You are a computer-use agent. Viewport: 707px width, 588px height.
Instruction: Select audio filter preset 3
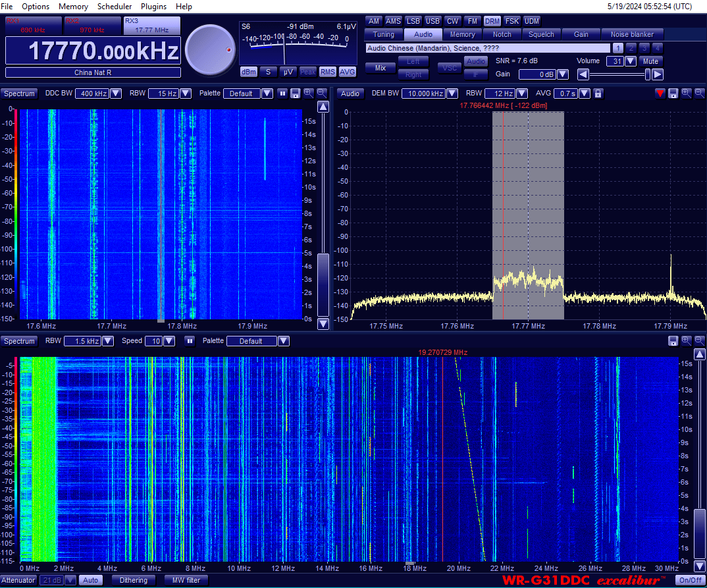click(x=644, y=48)
